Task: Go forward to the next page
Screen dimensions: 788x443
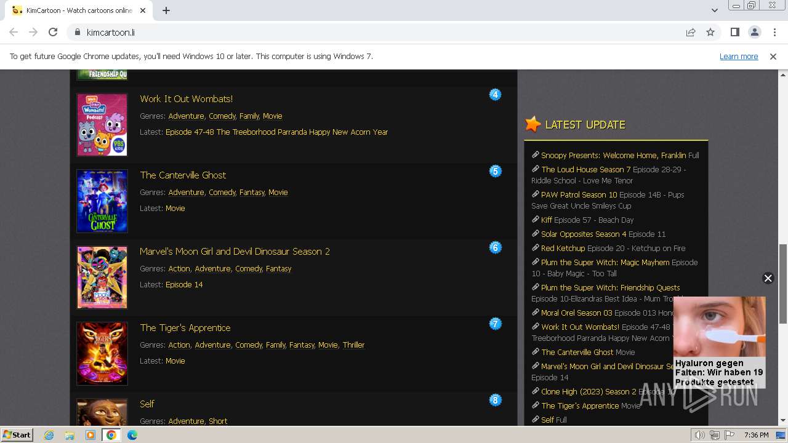Action: coord(33,32)
